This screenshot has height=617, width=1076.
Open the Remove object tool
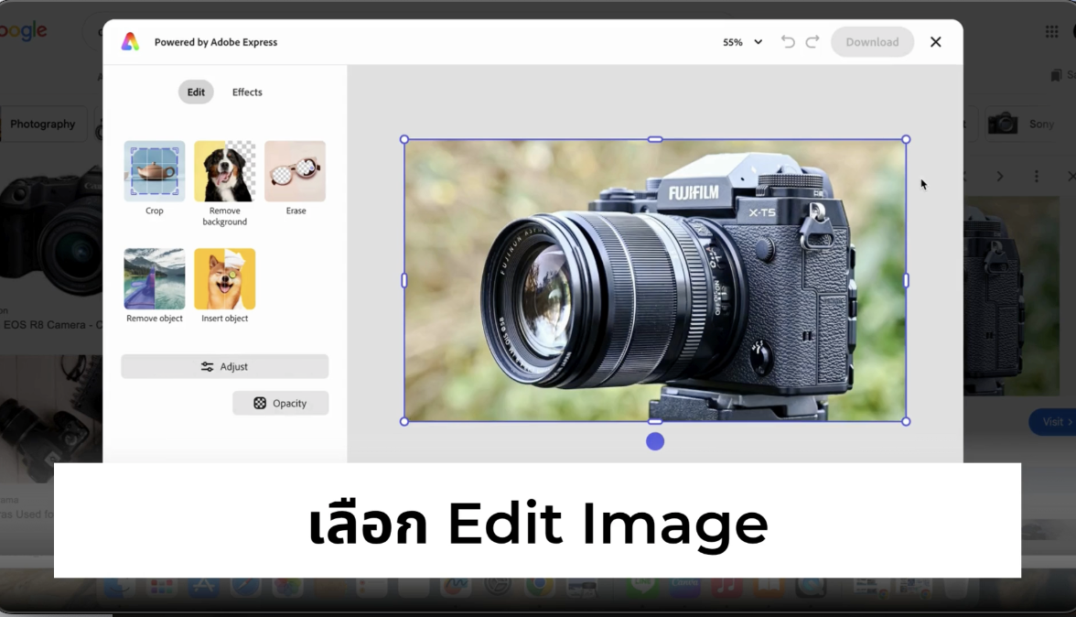click(154, 279)
